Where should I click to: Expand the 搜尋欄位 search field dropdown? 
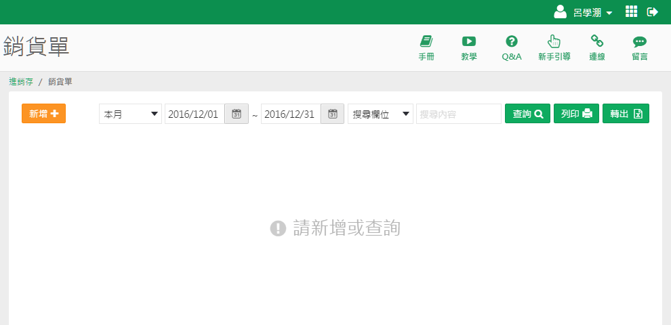380,114
